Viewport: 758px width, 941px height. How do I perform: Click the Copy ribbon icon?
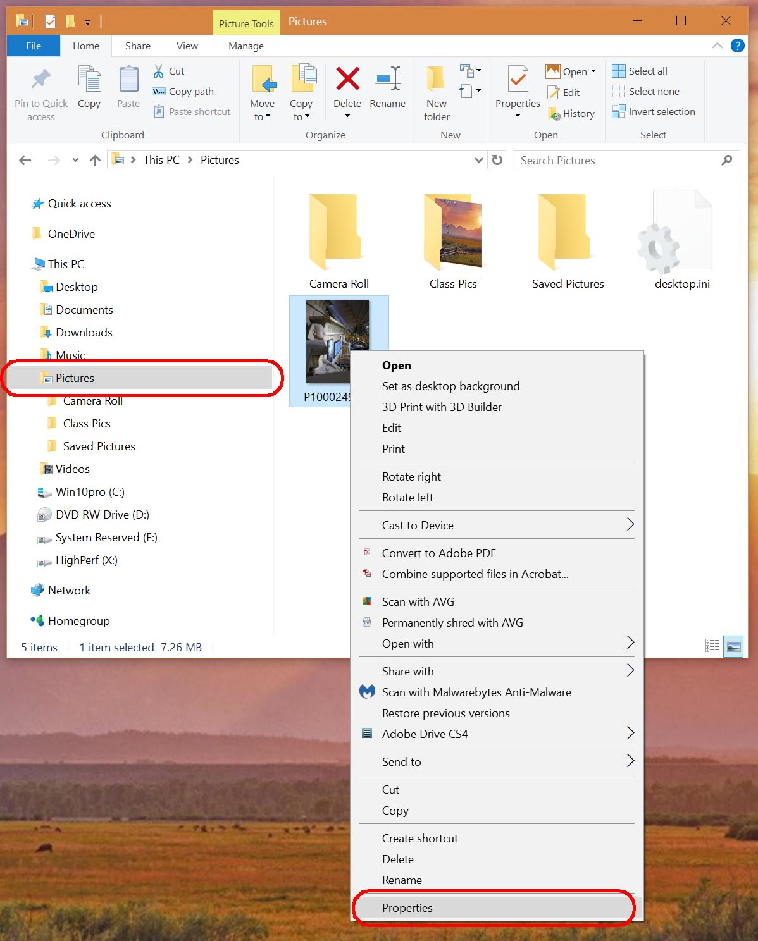click(x=89, y=79)
